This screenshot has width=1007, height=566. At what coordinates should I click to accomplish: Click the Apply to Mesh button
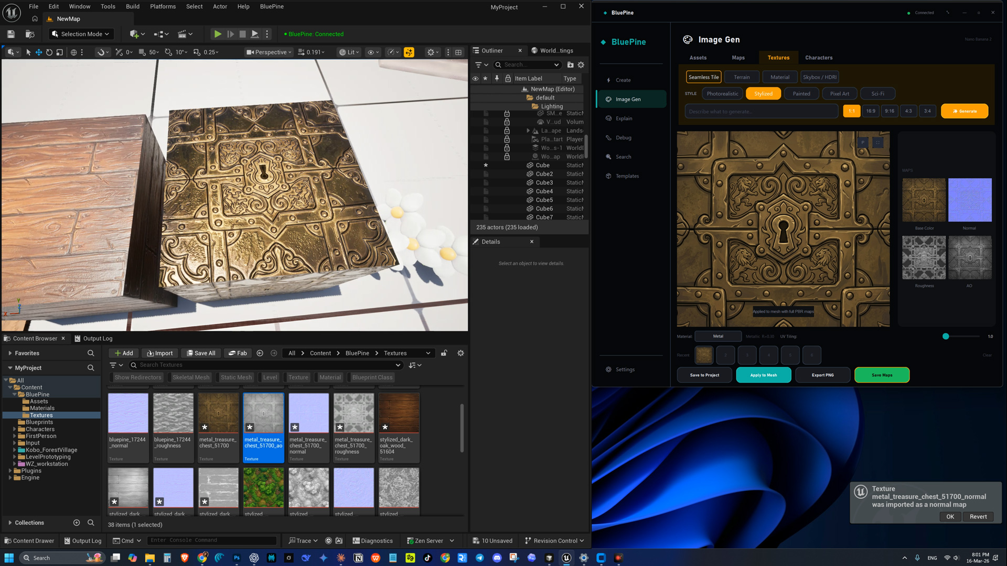[763, 375]
